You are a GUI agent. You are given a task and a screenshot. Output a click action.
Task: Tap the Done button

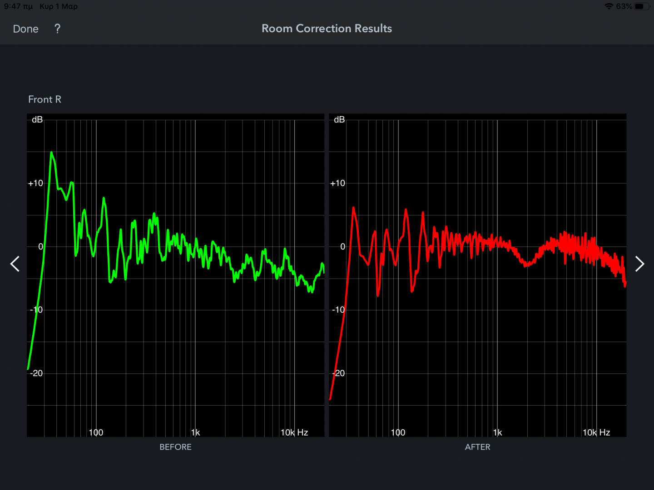(x=25, y=29)
